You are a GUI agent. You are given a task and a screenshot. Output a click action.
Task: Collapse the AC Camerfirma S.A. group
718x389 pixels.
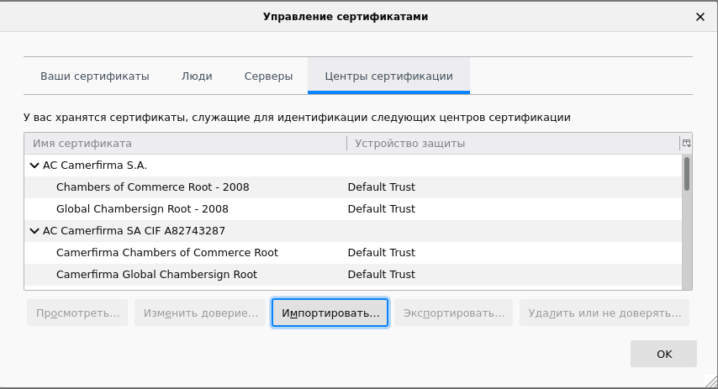click(x=34, y=166)
